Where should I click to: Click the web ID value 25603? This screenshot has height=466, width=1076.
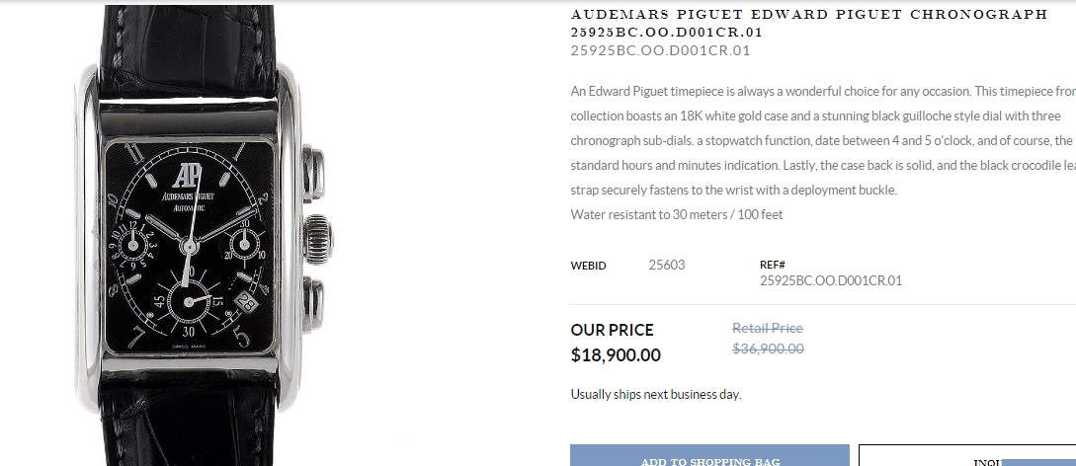pyautogui.click(x=666, y=265)
